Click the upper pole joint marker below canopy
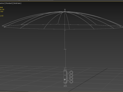The height and width of the screenshot is (92, 123). (65, 30)
